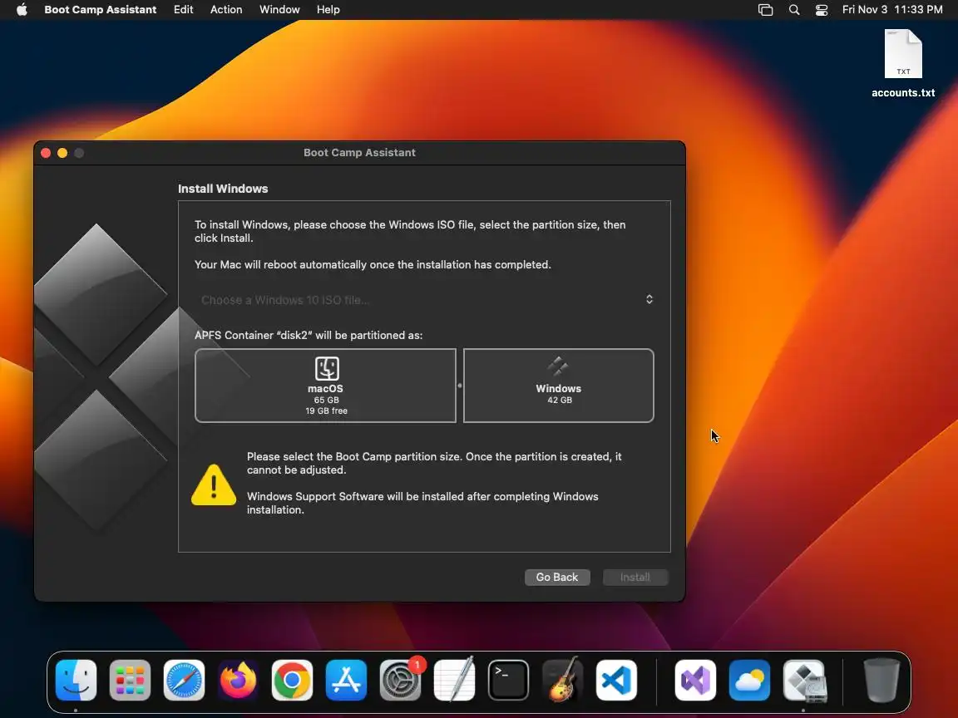
Task: Click the yellow warning triangle icon
Action: click(213, 485)
